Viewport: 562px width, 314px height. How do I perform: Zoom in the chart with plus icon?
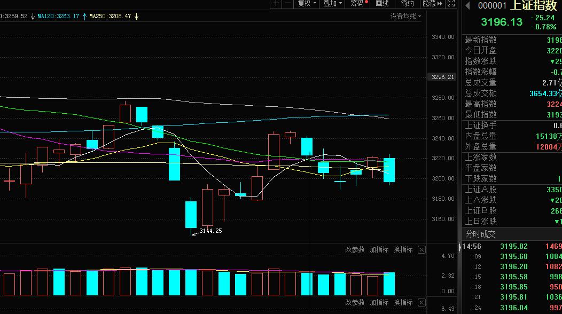click(276, 3)
